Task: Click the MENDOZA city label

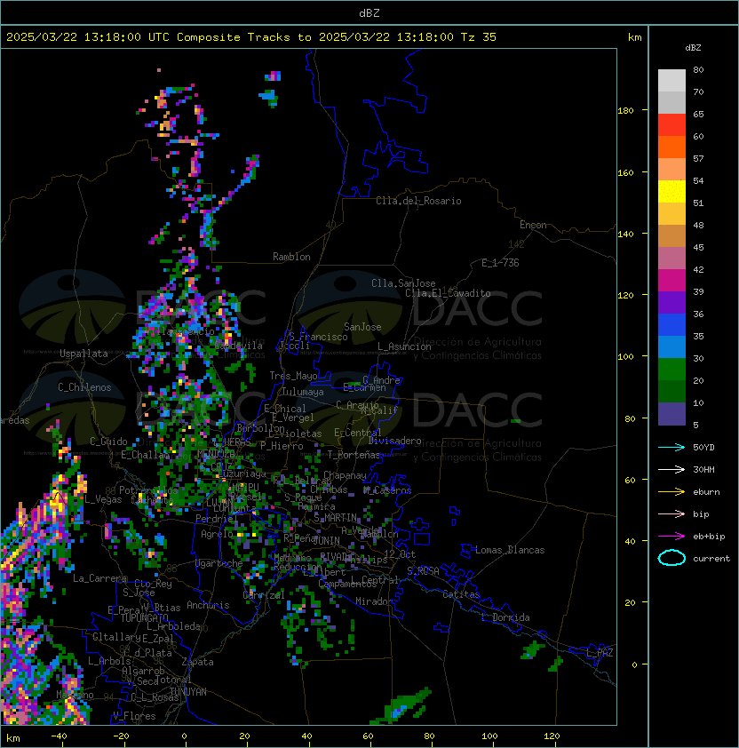Action: (x=216, y=453)
